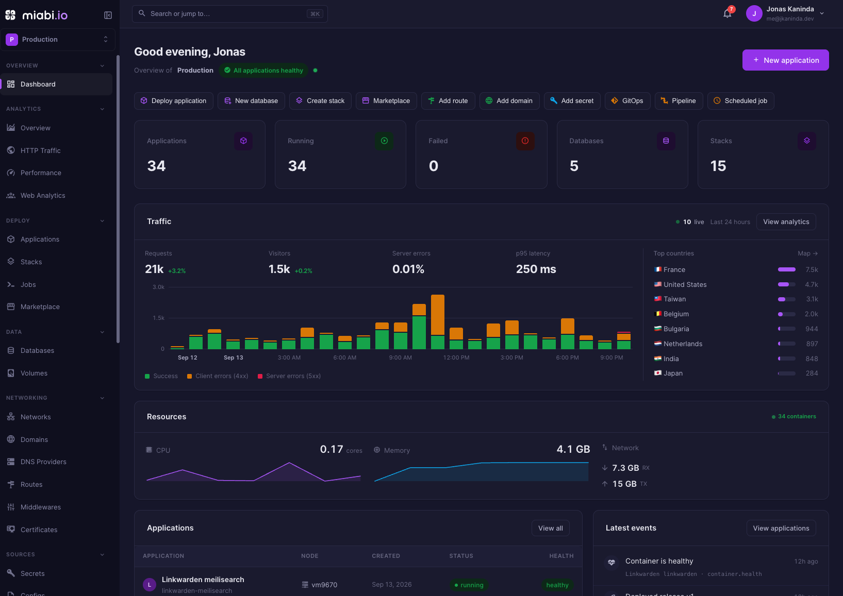Collapse NETWORKING sidebar section
The image size is (843, 596).
tap(102, 398)
